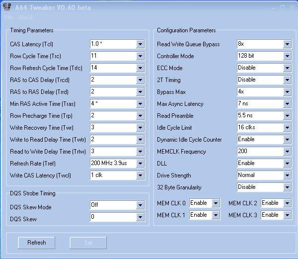Open RAS to RAS Delay (Trrd) dropdown
This screenshot has width=298, height=259.
tap(140, 92)
